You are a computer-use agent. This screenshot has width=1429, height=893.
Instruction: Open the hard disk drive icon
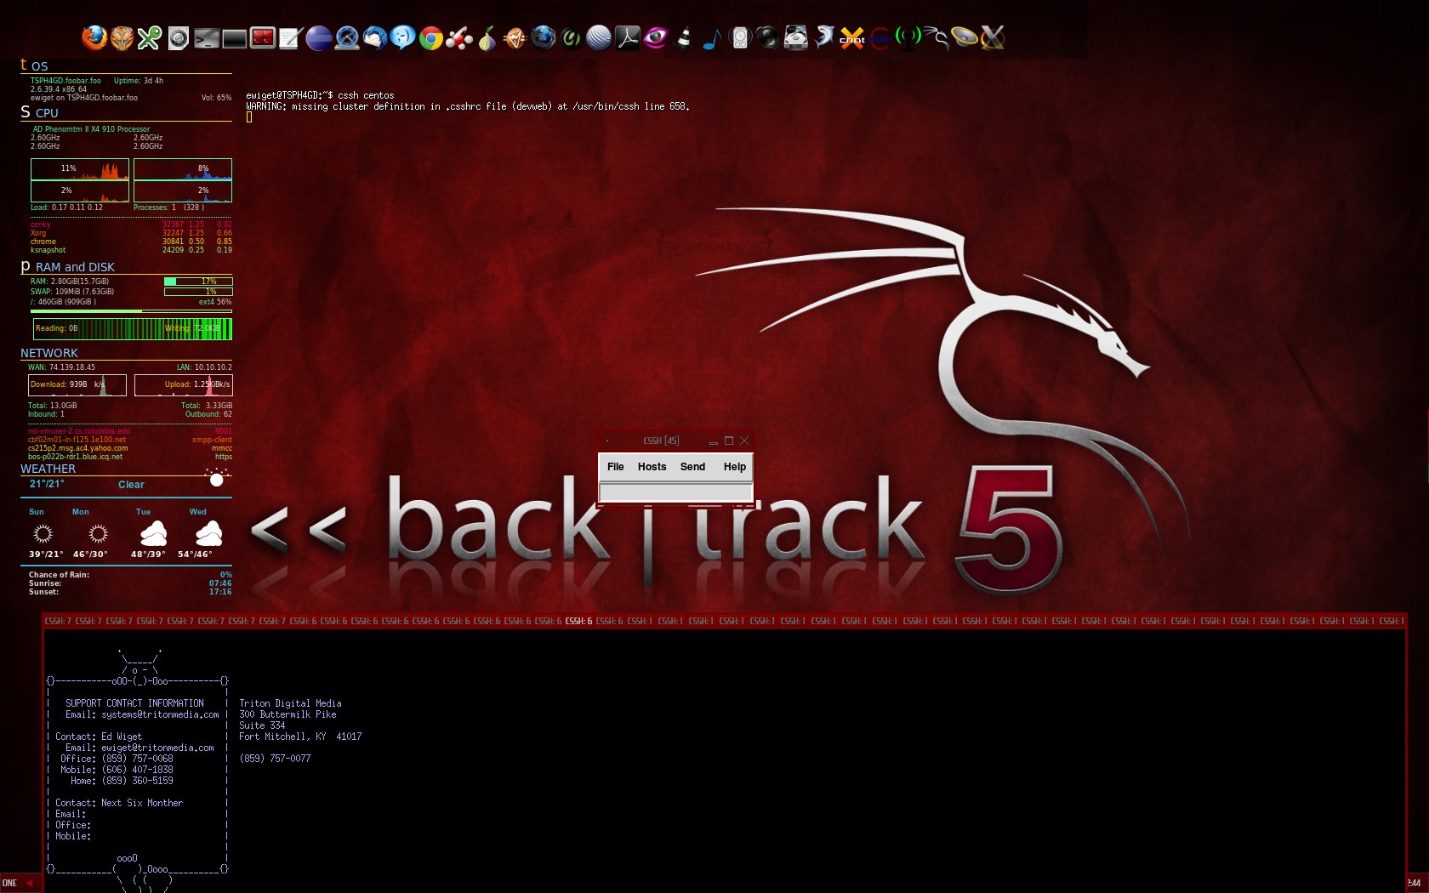click(796, 38)
